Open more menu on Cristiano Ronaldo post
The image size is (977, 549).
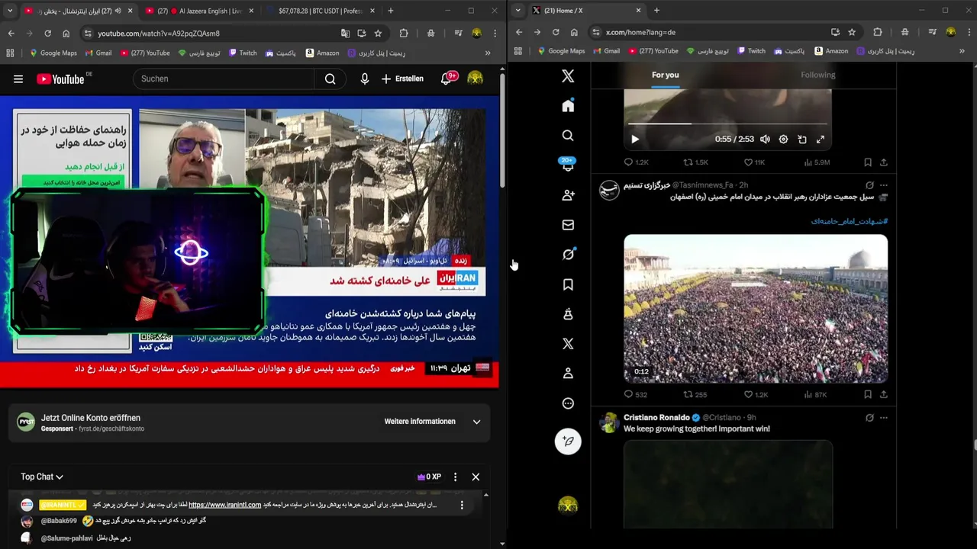pos(884,417)
